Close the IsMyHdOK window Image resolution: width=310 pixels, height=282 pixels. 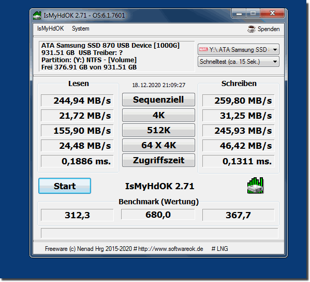coord(272,13)
